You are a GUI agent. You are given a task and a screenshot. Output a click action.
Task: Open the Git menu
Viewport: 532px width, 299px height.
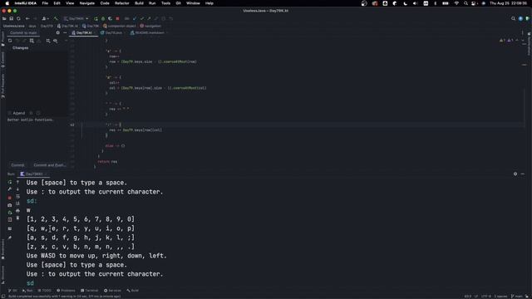178,3
